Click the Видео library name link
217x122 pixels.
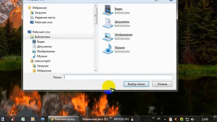click(x=118, y=9)
